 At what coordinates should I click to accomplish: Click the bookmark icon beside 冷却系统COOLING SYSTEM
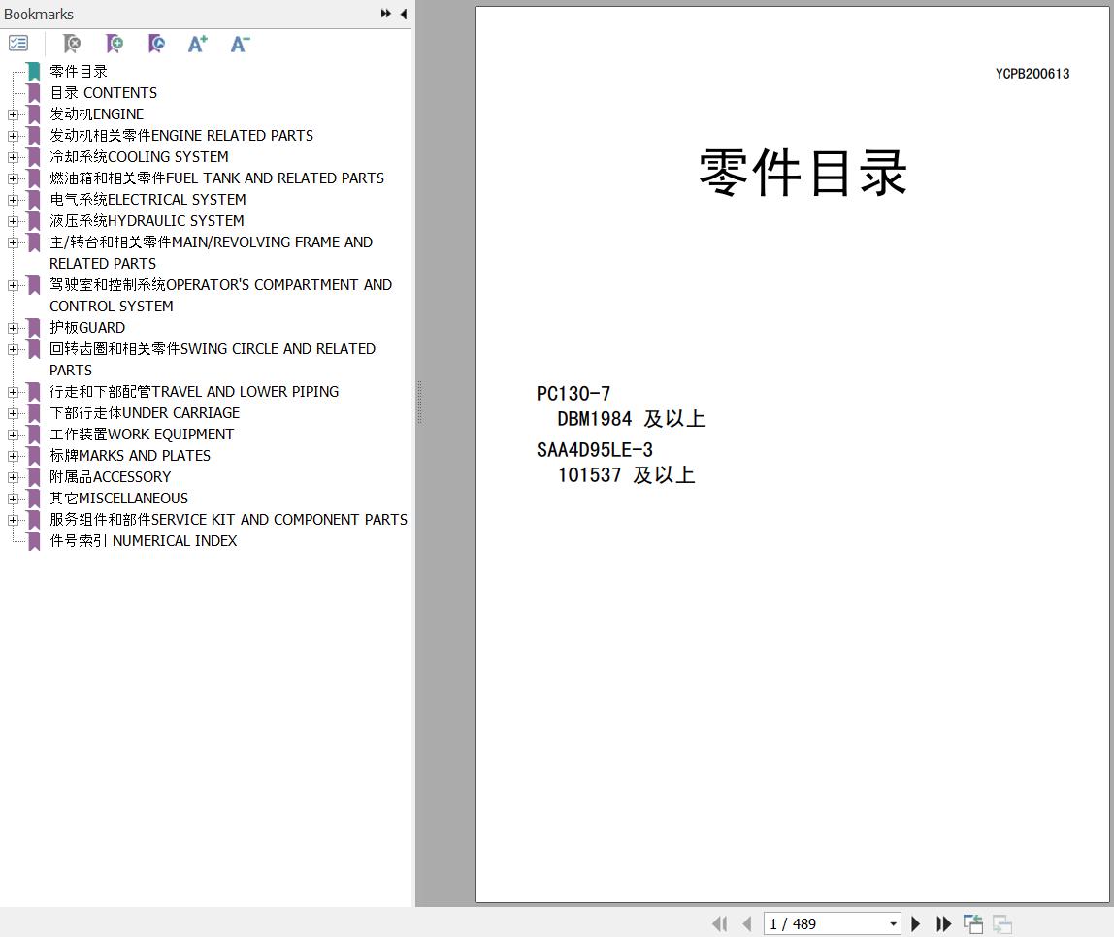(x=33, y=157)
